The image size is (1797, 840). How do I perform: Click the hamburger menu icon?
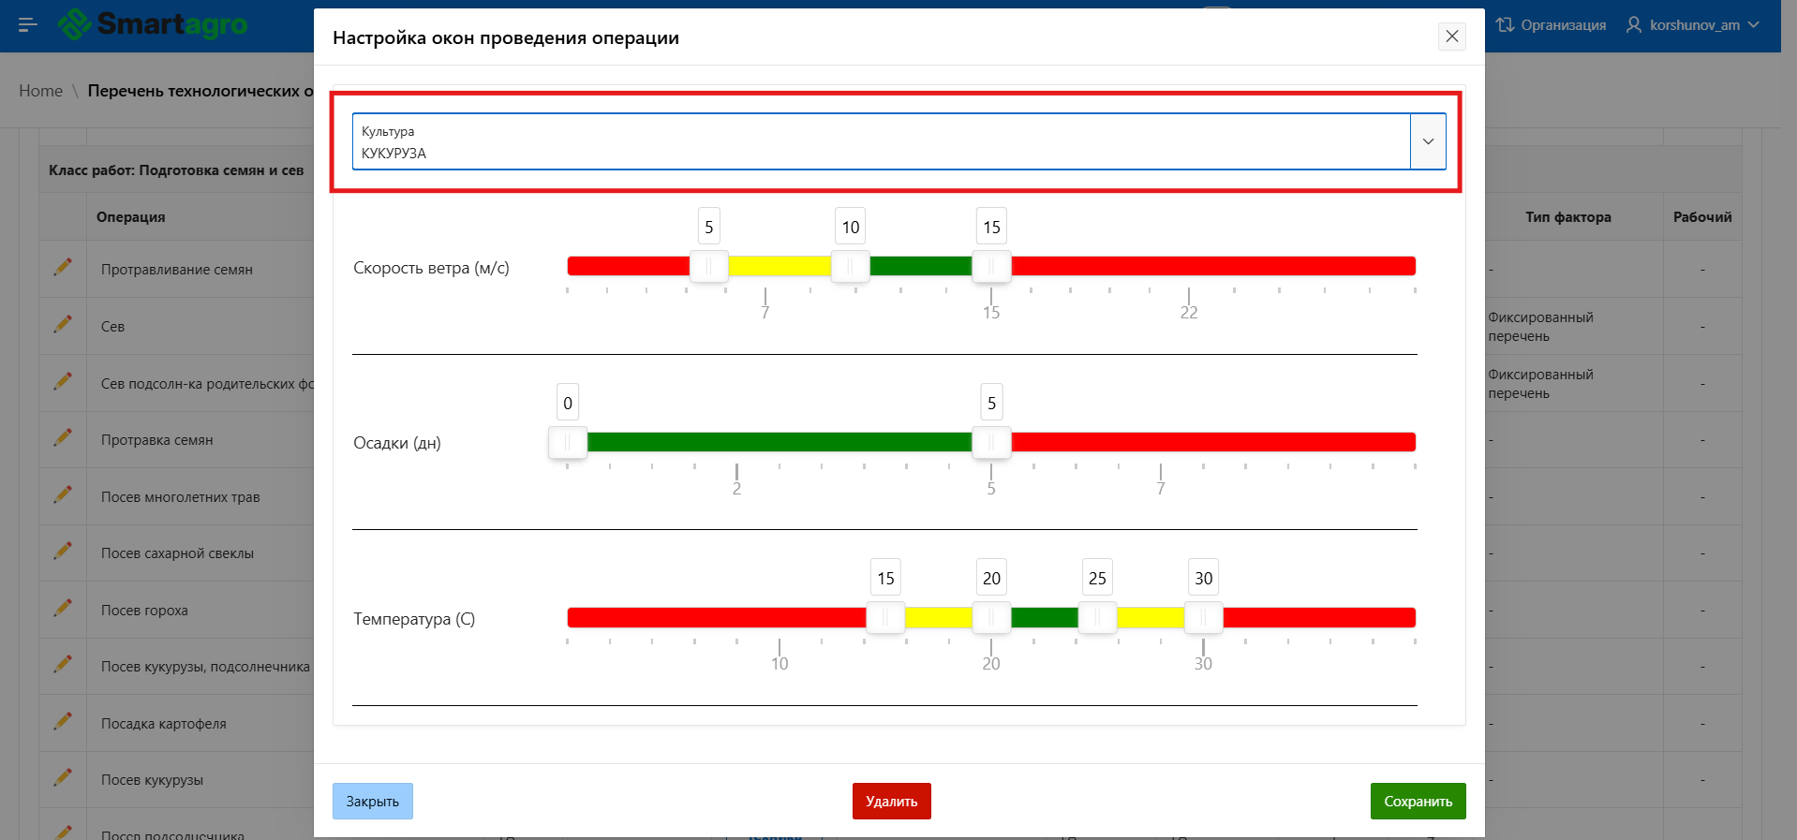click(x=27, y=25)
